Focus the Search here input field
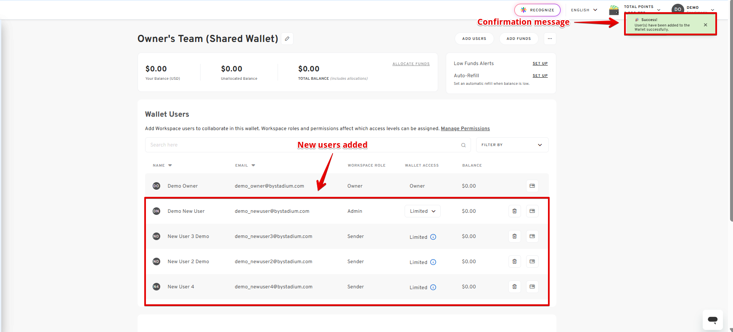The width and height of the screenshot is (733, 332). point(303,145)
